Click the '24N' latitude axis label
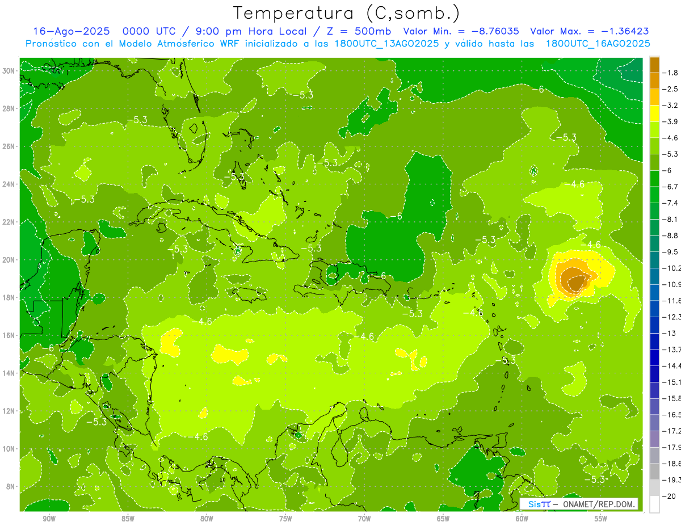Screen dimensions: 681x526 pyautogui.click(x=9, y=184)
